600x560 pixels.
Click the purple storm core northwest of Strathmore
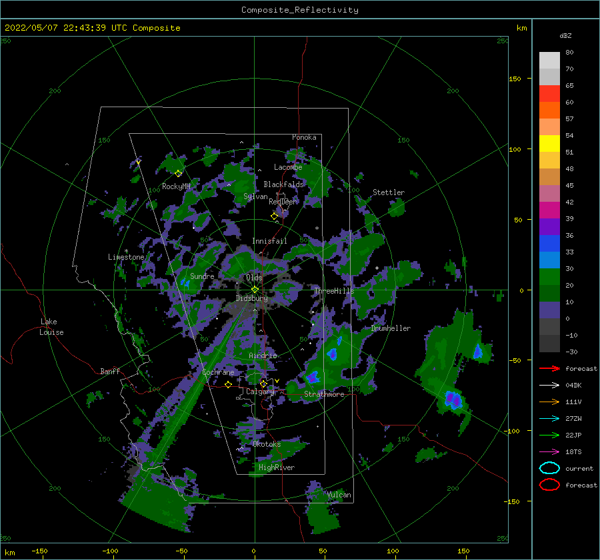313,378
